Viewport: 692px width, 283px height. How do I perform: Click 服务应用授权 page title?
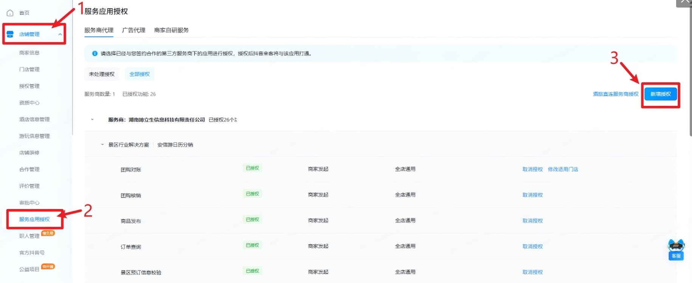pyautogui.click(x=106, y=11)
